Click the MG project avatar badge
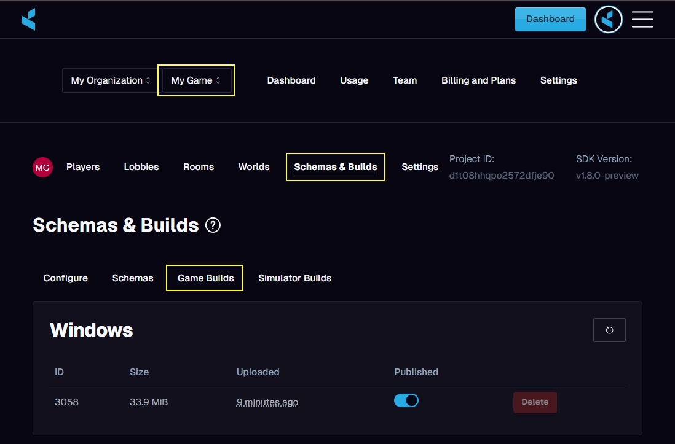The height and width of the screenshot is (444, 675). [x=42, y=167]
